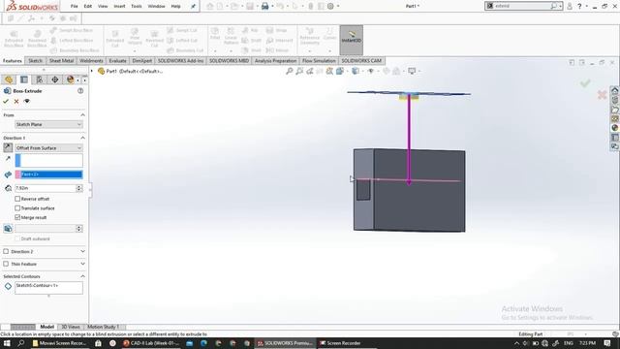620x349 pixels.
Task: Open Boss-Extrude help question mark
Action: pyautogui.click(x=80, y=90)
